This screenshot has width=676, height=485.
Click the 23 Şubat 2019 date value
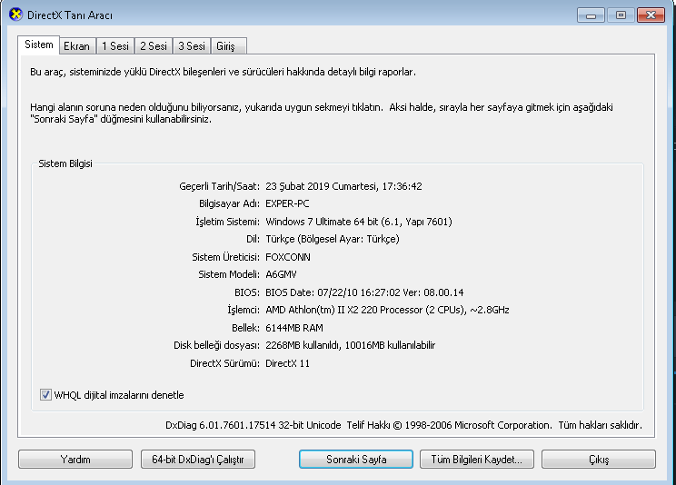tap(343, 186)
